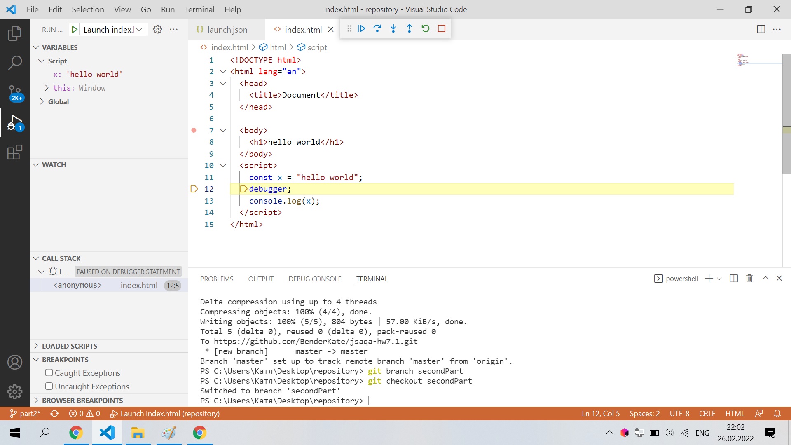This screenshot has height=445, width=791.
Task: Open the Extensions view in activity bar
Action: click(x=15, y=152)
